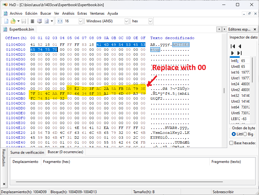Expand the Windows (ANSI) charset dropdown
The height and width of the screenshot is (195, 259).
point(126,21)
